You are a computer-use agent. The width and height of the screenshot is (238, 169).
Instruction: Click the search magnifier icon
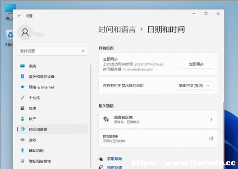click(x=83, y=51)
